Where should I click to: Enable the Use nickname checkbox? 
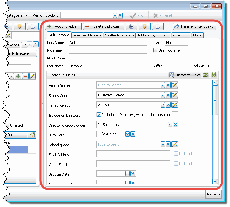coord(156,50)
